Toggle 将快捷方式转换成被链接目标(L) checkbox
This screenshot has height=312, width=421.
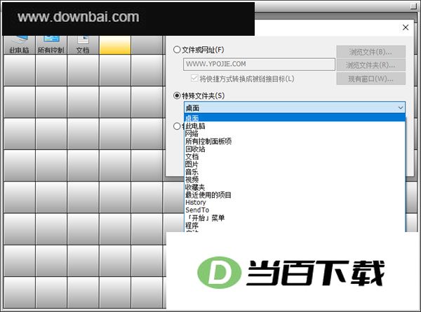click(x=194, y=79)
